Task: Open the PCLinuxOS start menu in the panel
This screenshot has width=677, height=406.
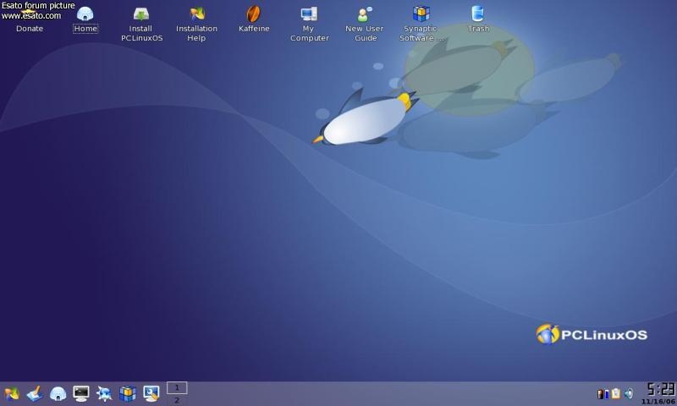Action: click(x=12, y=393)
